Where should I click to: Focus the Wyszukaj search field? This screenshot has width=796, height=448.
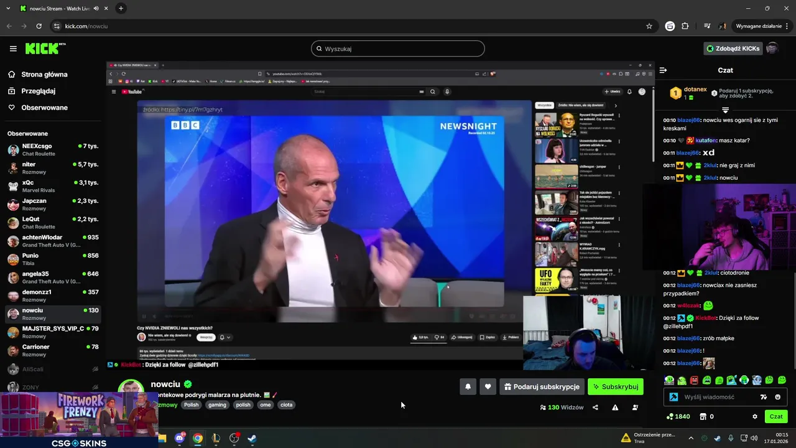click(x=398, y=49)
